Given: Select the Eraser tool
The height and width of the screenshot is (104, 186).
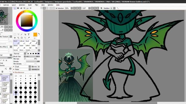Looking at the screenshot, I should point(22,47).
